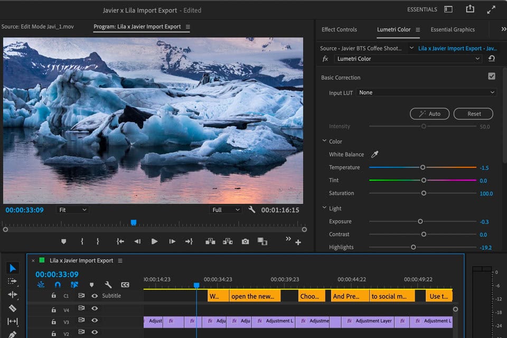Uncheck the Basic Correction checkbox

tap(492, 77)
